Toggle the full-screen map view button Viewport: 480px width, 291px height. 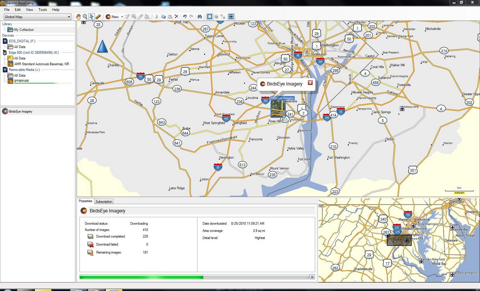[231, 16]
